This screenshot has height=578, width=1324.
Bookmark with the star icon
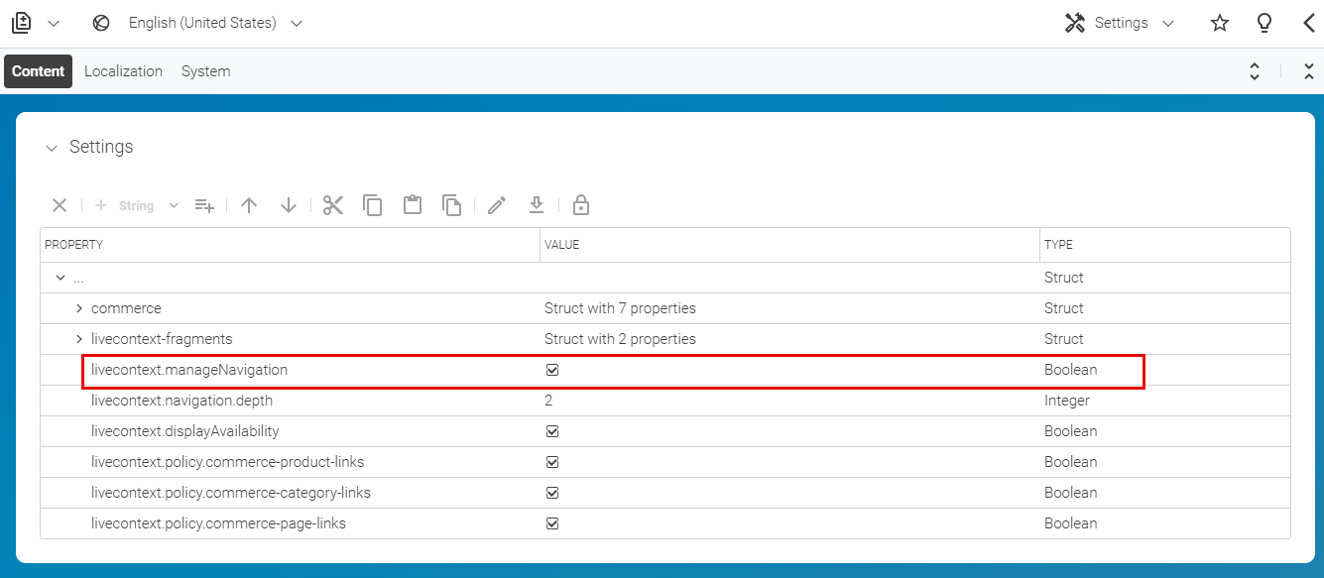tap(1219, 22)
